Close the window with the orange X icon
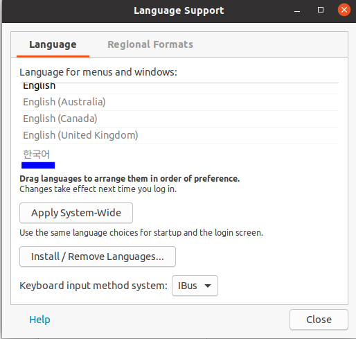Image resolution: width=356 pixels, height=339 pixels. tap(344, 10)
